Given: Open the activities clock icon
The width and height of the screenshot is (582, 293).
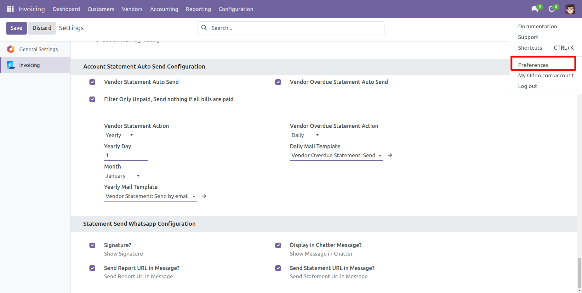Looking at the screenshot, I should click(x=552, y=9).
